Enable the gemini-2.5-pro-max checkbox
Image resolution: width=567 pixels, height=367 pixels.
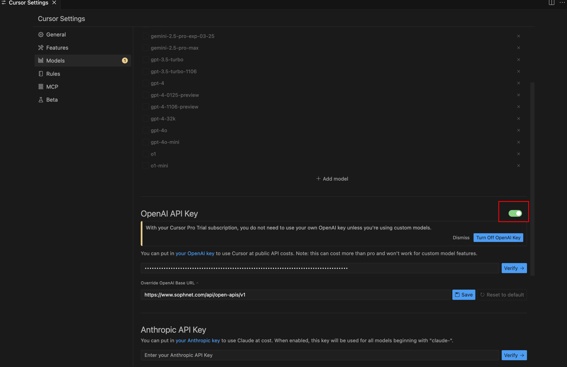(x=146, y=48)
